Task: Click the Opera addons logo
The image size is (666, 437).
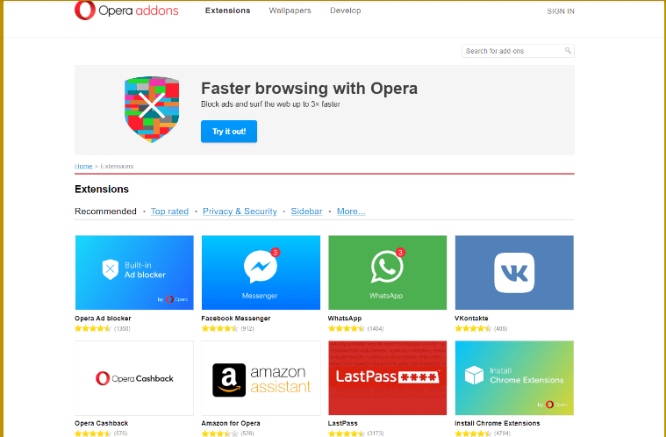Action: (x=126, y=11)
